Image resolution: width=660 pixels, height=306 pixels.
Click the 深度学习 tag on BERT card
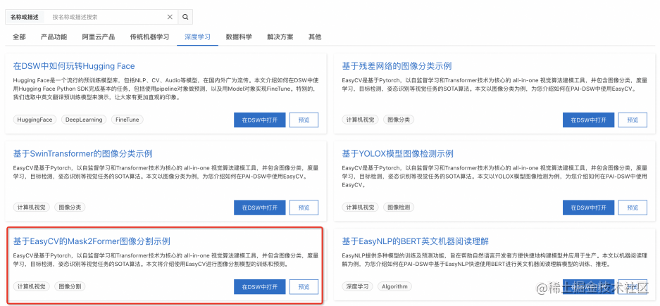point(357,287)
